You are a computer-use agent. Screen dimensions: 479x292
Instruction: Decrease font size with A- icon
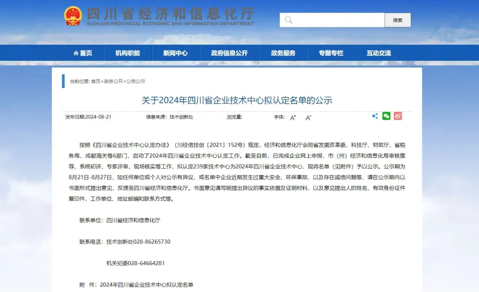point(308,118)
